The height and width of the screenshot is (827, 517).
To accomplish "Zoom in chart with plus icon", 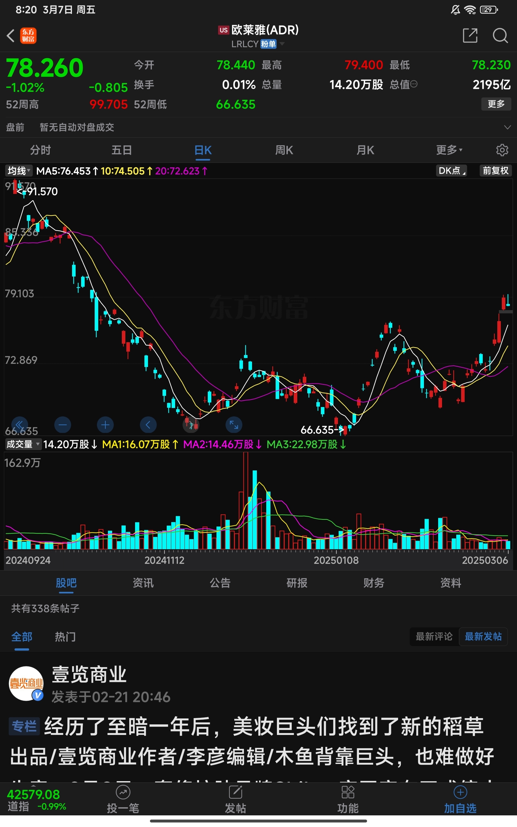I will coord(105,425).
